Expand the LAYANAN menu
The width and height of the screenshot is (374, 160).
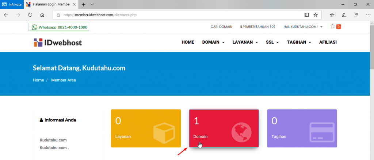(245, 42)
